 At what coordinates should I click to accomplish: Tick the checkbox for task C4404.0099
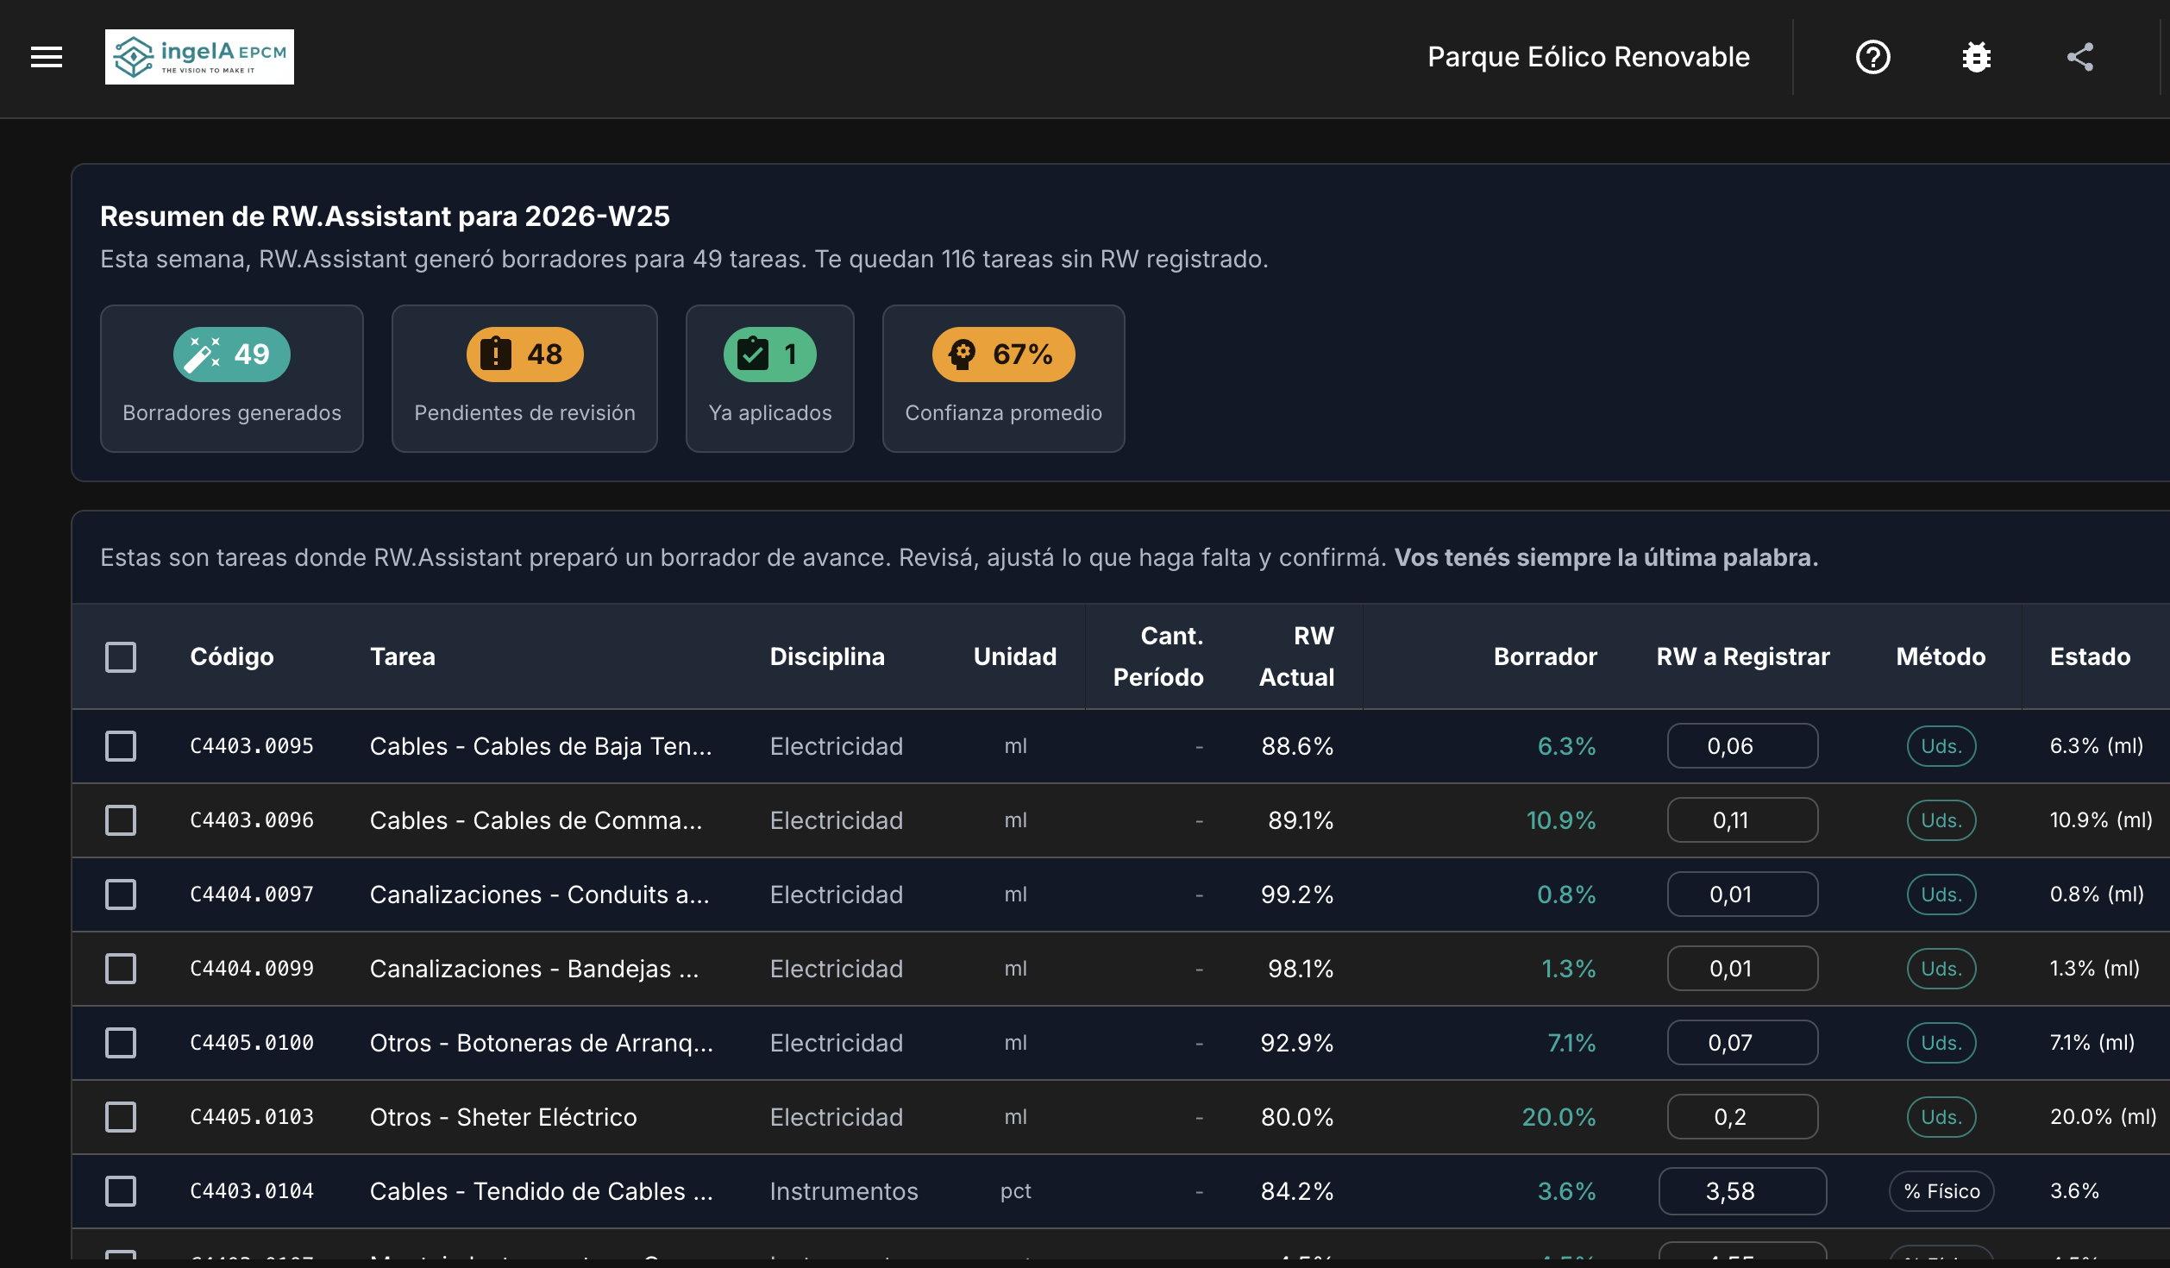[x=121, y=969]
